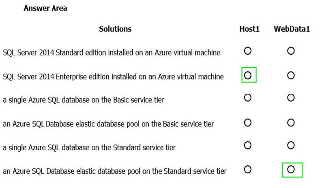
Task: Click the Answer Area heading
Action: point(45,8)
